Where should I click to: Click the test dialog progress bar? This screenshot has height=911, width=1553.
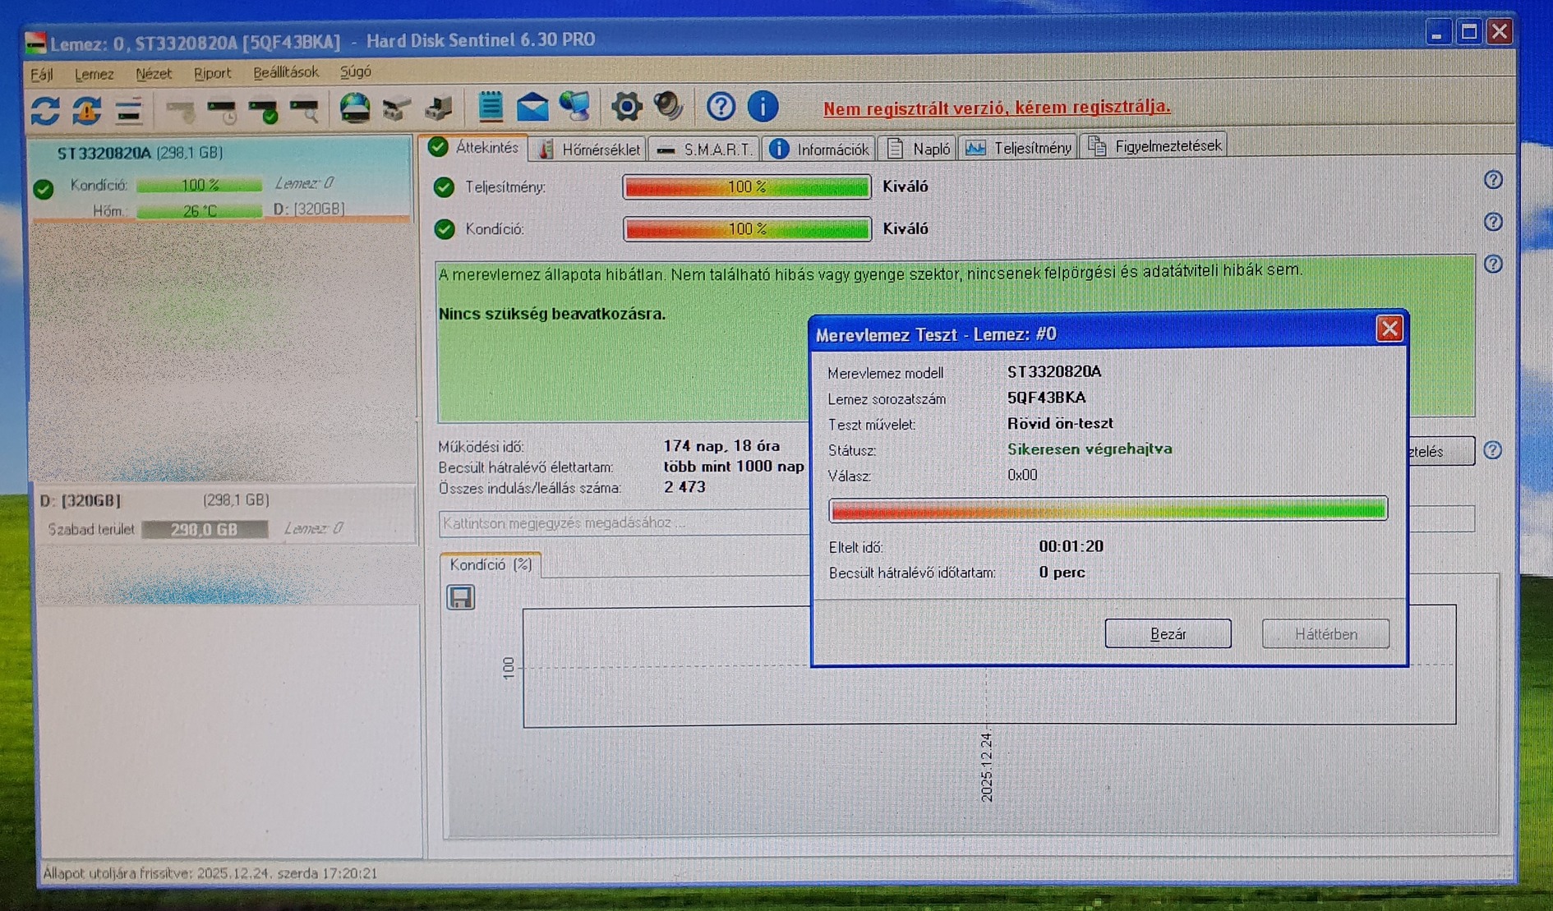pyautogui.click(x=1108, y=509)
